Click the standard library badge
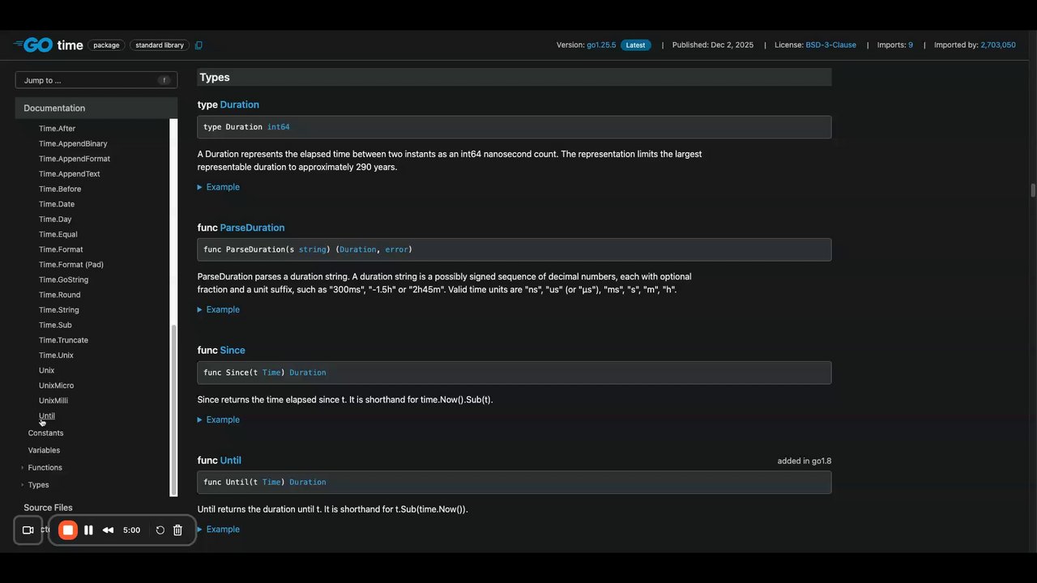The image size is (1037, 583). (160, 45)
